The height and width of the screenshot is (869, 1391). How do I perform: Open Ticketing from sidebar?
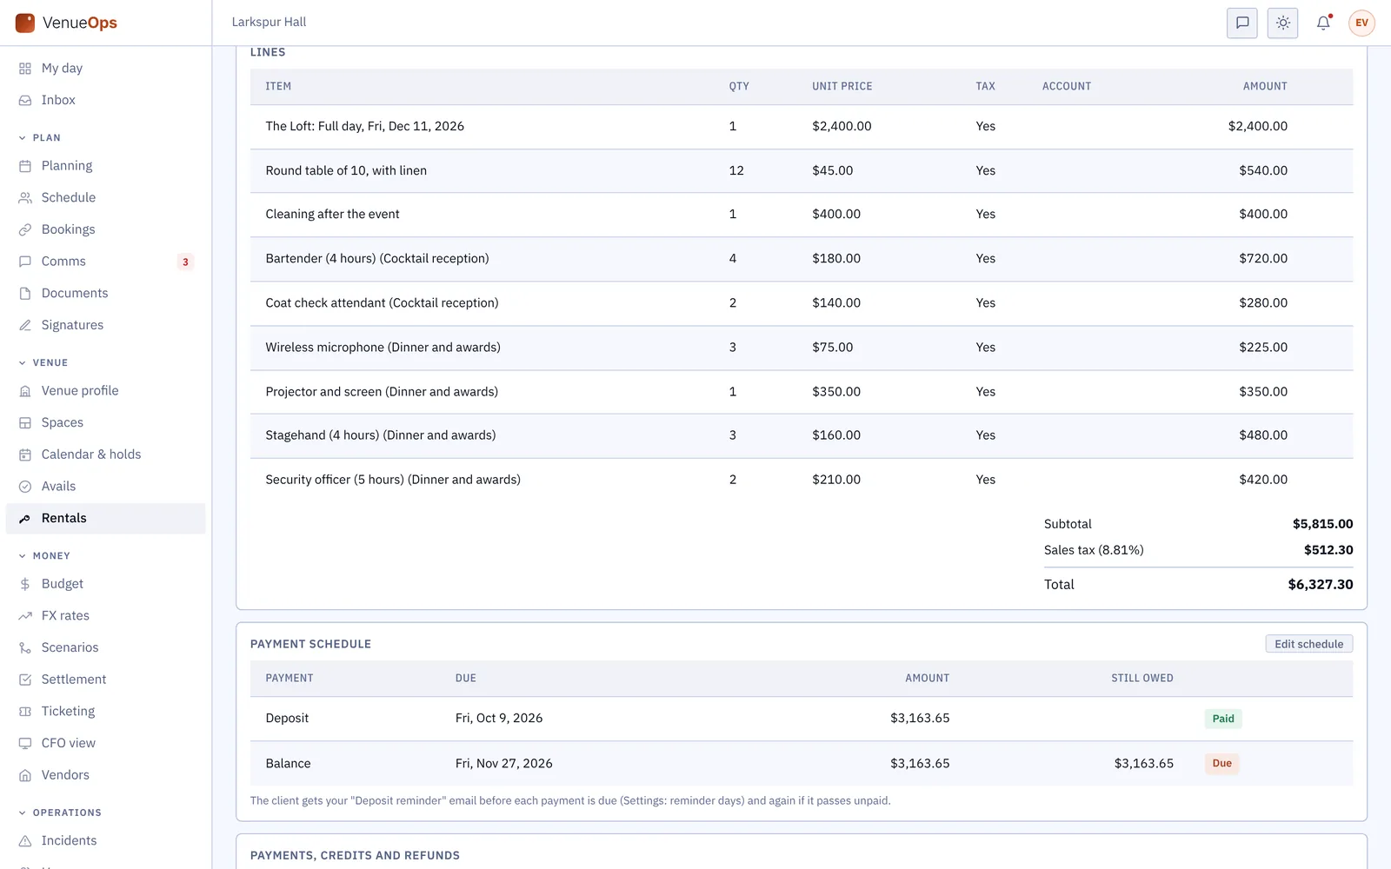[x=106, y=712]
